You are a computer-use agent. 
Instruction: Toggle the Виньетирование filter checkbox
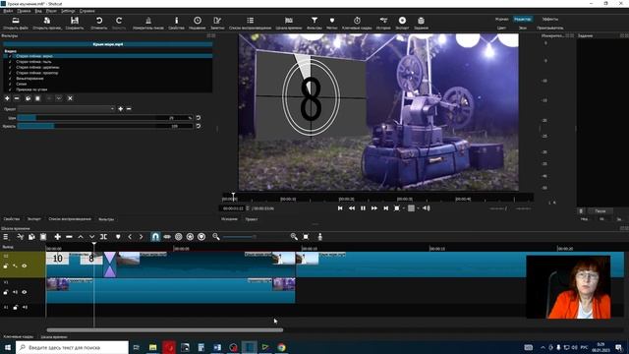tap(10, 79)
